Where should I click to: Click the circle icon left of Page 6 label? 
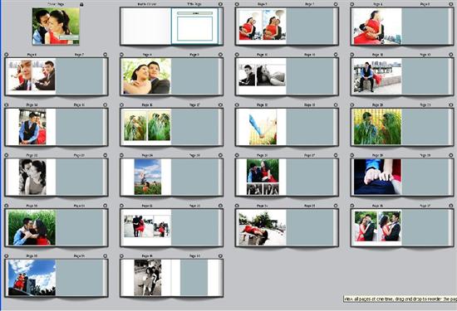(7, 55)
